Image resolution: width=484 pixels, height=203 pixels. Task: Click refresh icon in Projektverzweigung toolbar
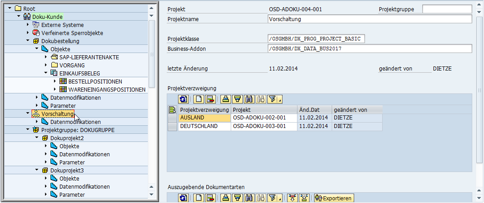click(x=183, y=99)
